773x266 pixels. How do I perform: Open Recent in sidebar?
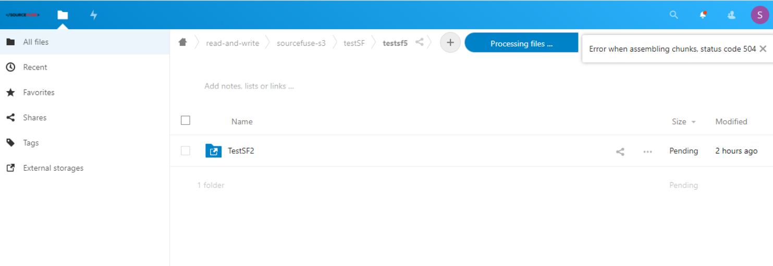coord(85,67)
